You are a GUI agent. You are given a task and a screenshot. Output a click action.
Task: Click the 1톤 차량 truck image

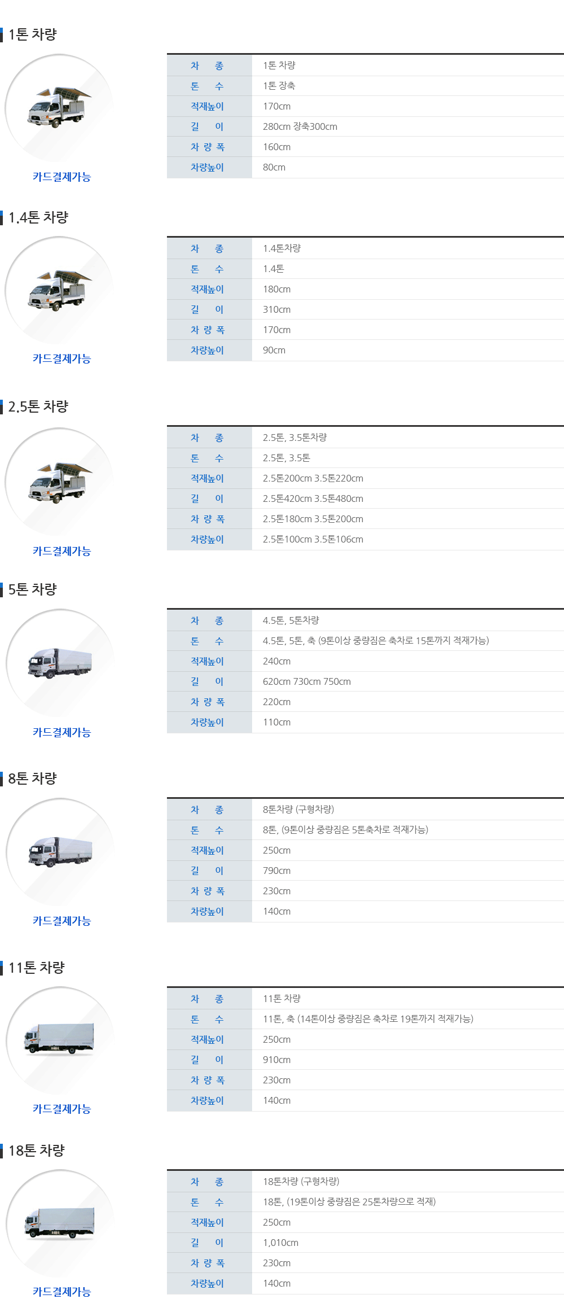click(x=59, y=108)
